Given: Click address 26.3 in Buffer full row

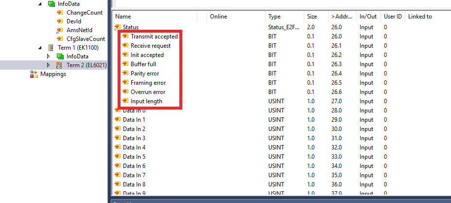Looking at the screenshot, I should [336, 64].
